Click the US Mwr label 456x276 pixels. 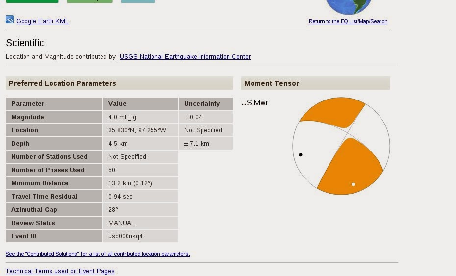click(x=254, y=103)
